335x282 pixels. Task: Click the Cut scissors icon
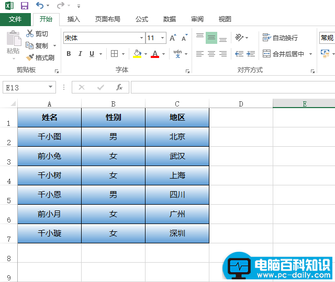point(30,33)
